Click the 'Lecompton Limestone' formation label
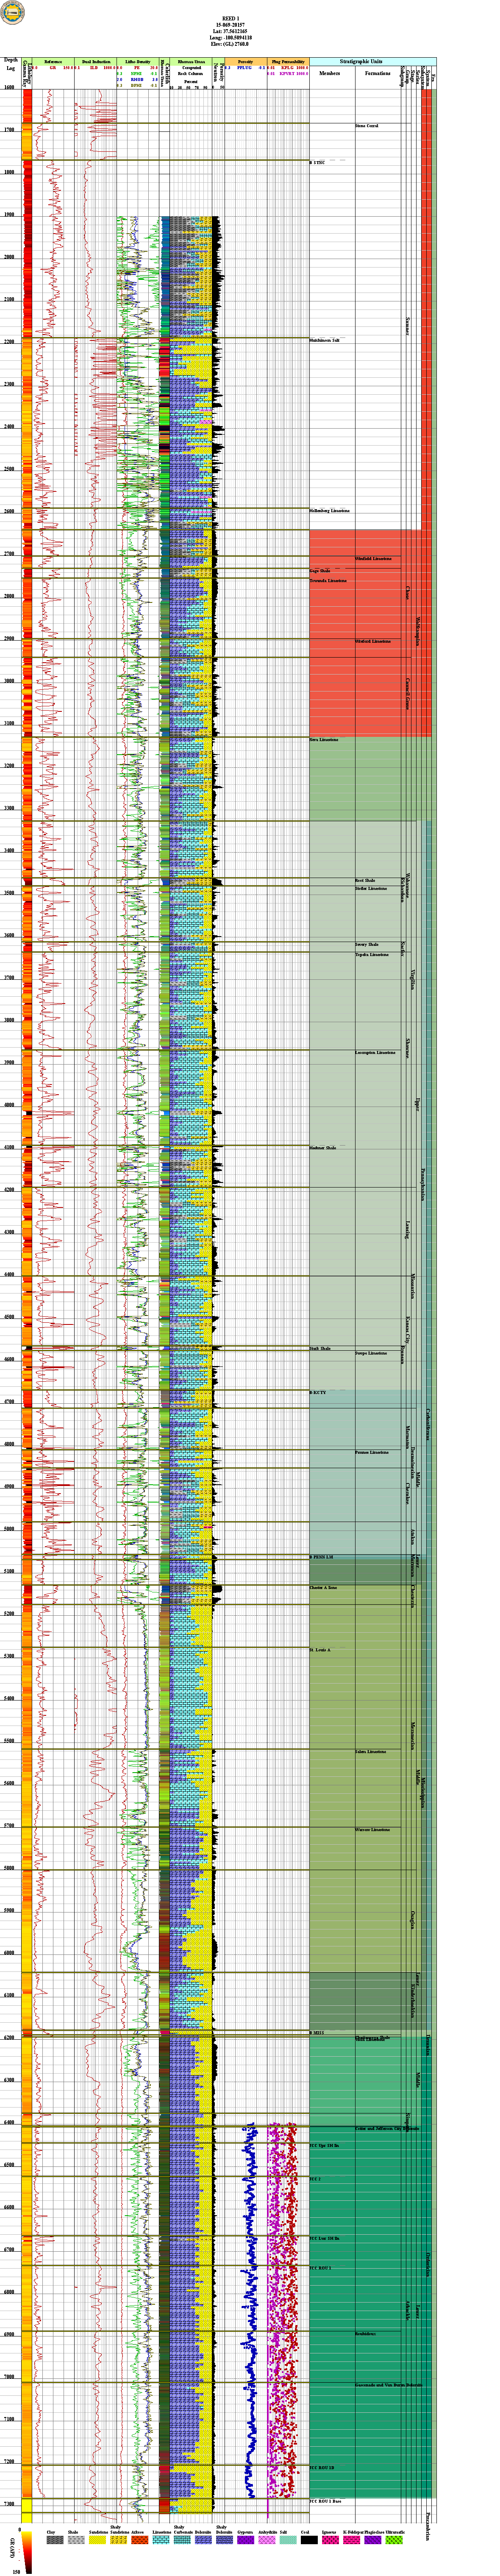This screenshot has height=2576, width=500. tap(375, 1053)
